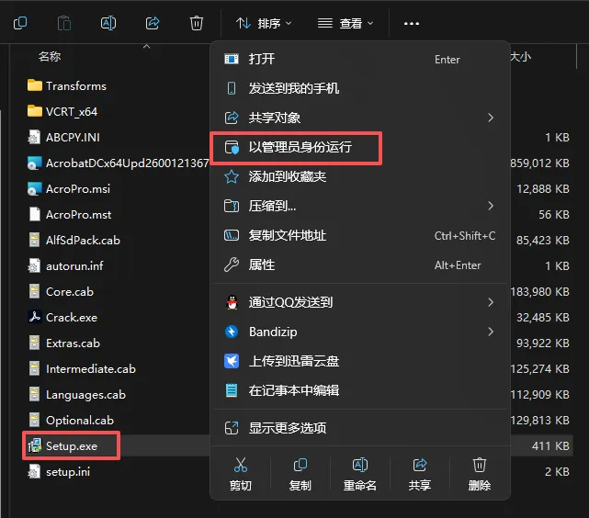Expand the Bandizip submenu arrow

click(x=491, y=332)
